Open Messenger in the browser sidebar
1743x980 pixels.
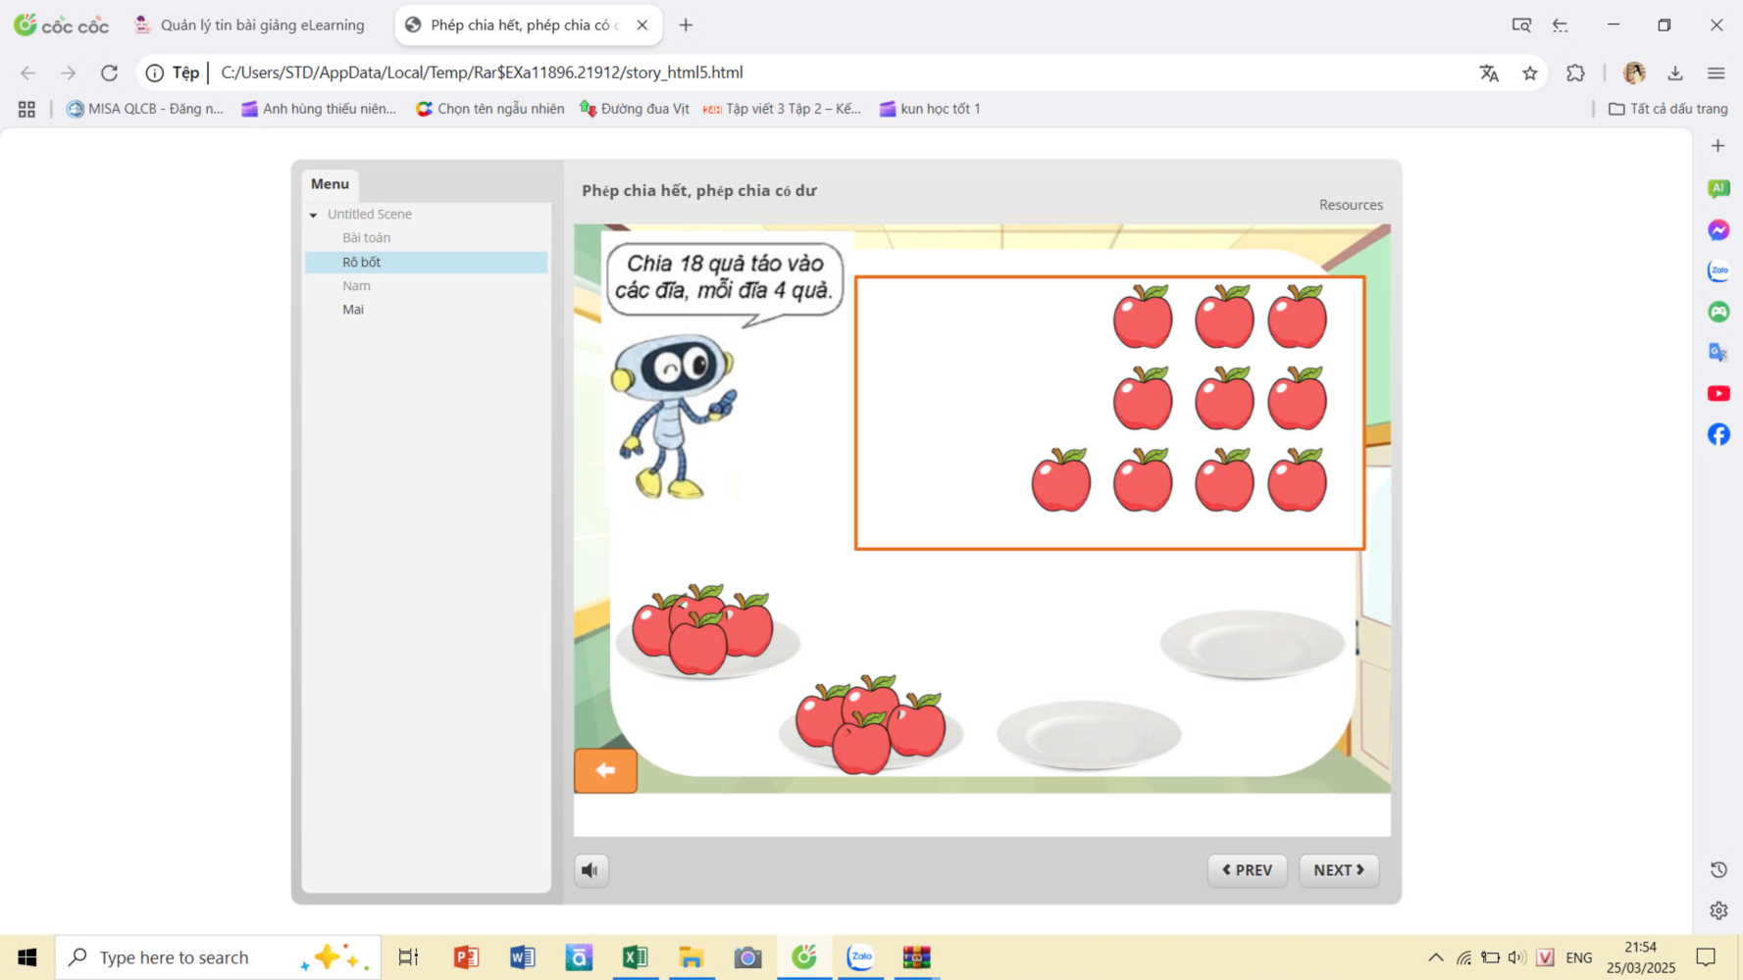pyautogui.click(x=1717, y=230)
